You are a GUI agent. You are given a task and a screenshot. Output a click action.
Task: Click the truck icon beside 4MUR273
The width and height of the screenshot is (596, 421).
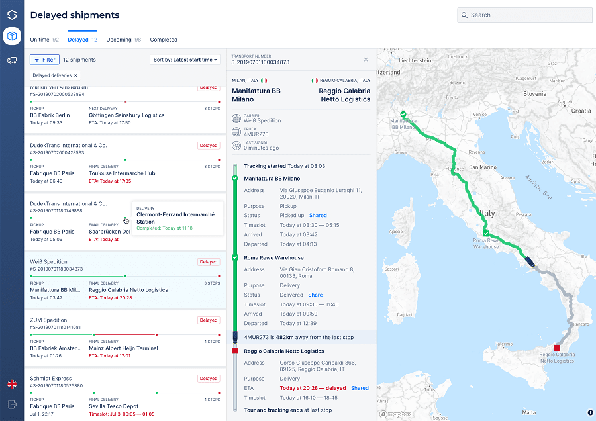[236, 132]
